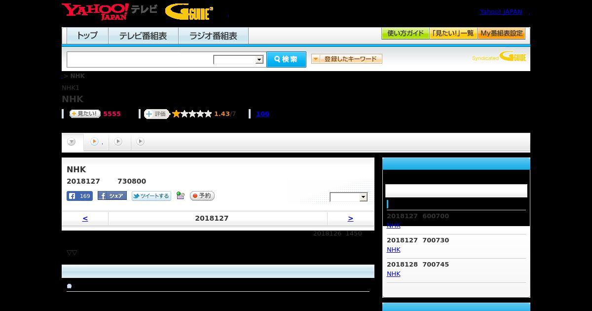Open NHK link under 2018127 600700
Screen dimensions: 592x311
394,226
